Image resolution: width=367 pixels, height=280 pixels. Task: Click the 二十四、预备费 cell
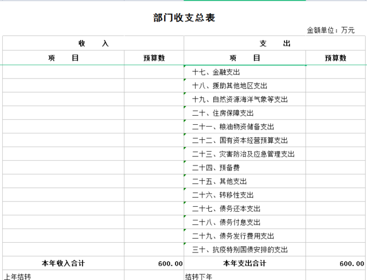pyautogui.click(x=216, y=168)
